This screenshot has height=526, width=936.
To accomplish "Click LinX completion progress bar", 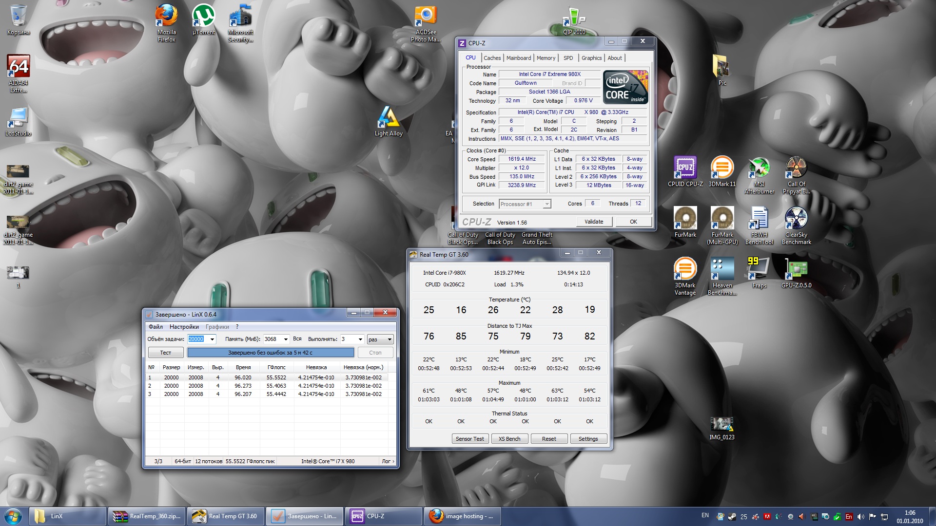I will 271,353.
